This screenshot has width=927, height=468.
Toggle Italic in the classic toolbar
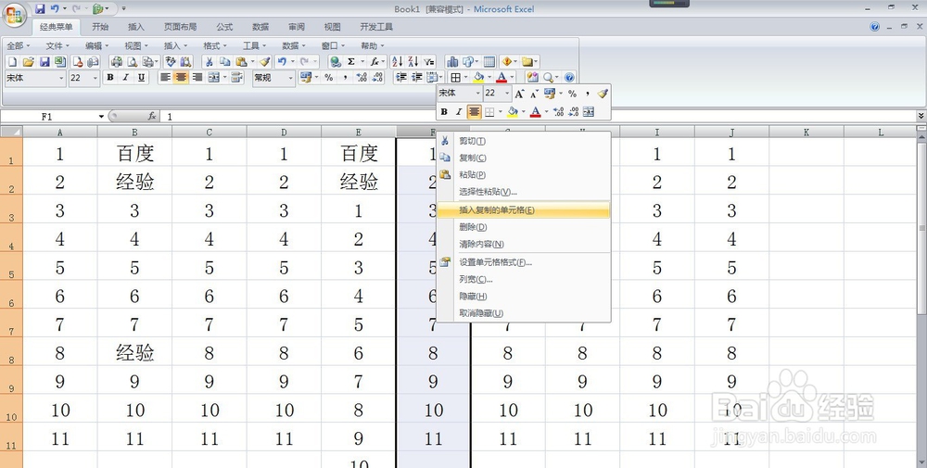point(125,78)
